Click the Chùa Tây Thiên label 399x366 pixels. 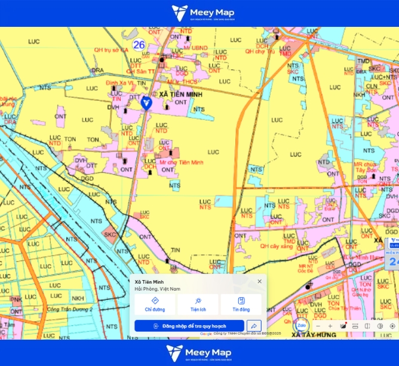coord(345,308)
